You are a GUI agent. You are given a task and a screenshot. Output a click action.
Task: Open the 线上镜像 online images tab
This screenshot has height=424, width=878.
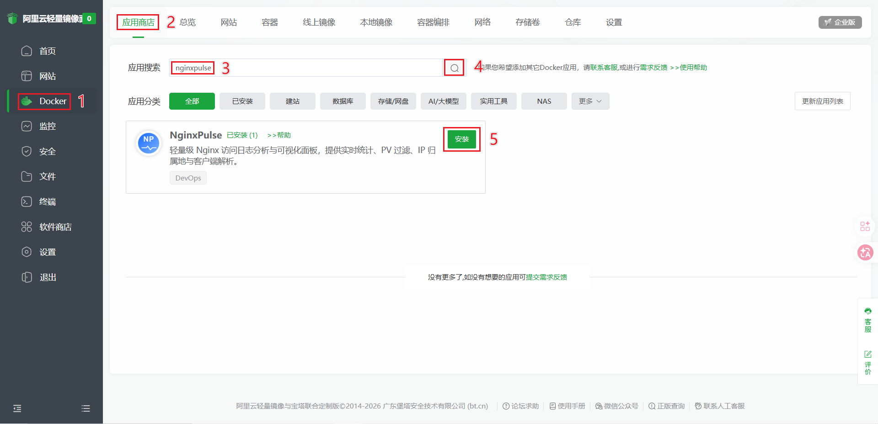tap(319, 22)
